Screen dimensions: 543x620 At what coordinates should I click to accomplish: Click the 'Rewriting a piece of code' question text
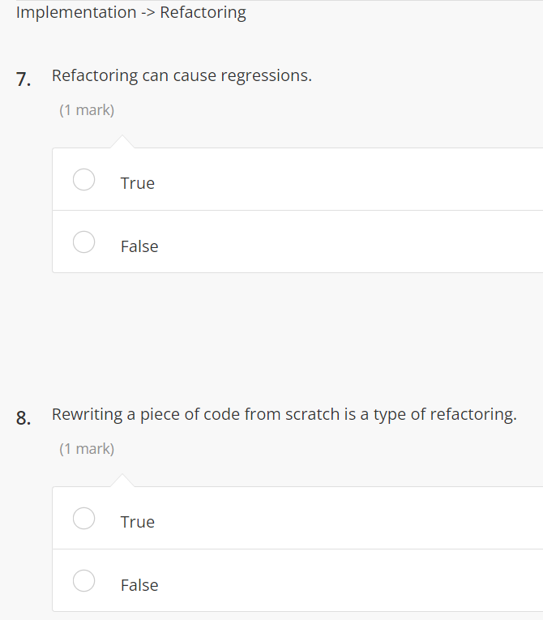[x=284, y=415]
